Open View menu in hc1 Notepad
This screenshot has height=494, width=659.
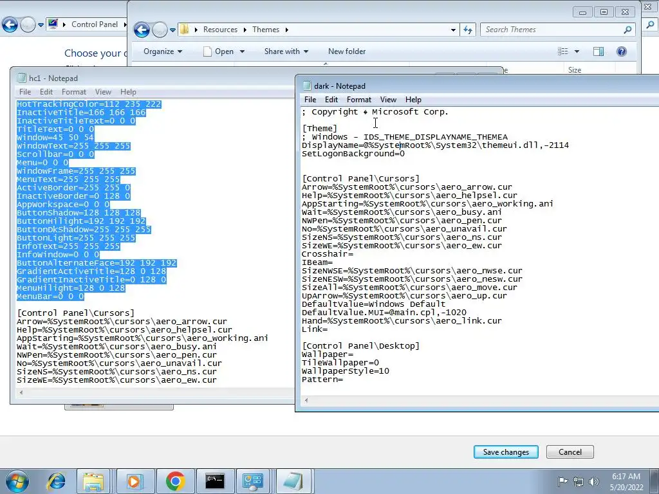[103, 91]
